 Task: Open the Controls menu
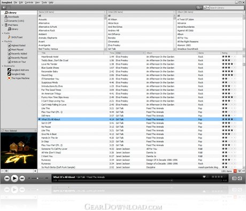tap(29, 3)
